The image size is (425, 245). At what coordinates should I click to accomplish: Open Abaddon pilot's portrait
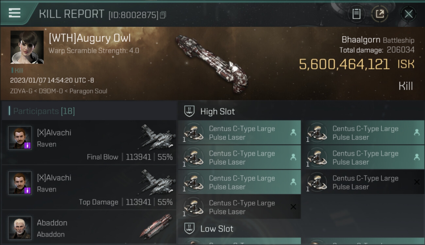click(x=20, y=227)
